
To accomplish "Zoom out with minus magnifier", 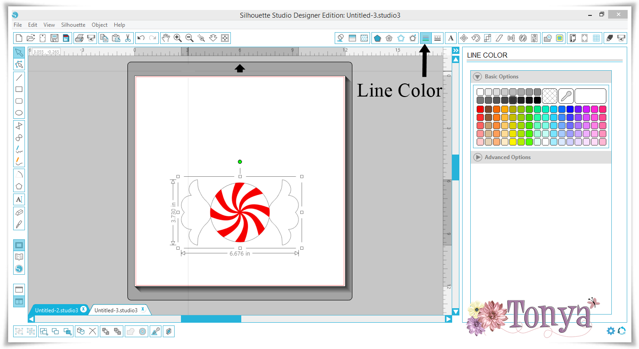I will (x=189, y=38).
